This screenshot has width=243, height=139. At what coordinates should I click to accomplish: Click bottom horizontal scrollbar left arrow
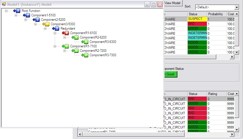click(80, 135)
